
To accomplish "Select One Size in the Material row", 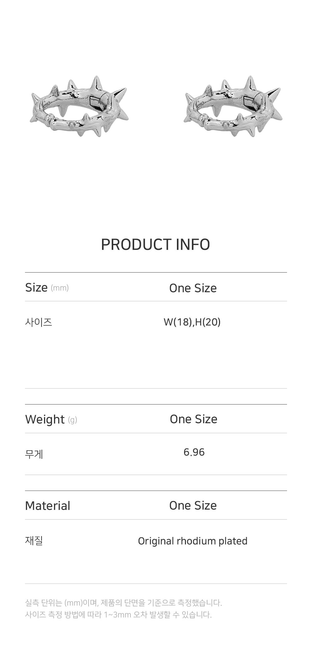I will pyautogui.click(x=193, y=506).
